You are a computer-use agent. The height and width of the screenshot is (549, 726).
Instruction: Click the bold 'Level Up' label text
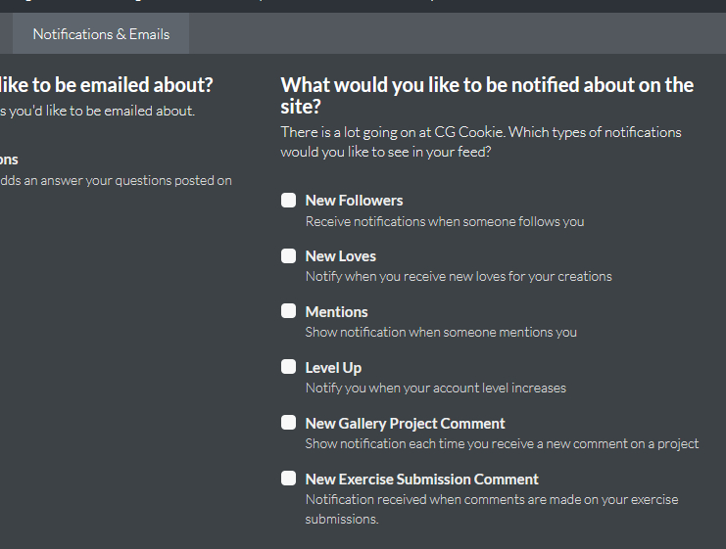click(x=333, y=368)
